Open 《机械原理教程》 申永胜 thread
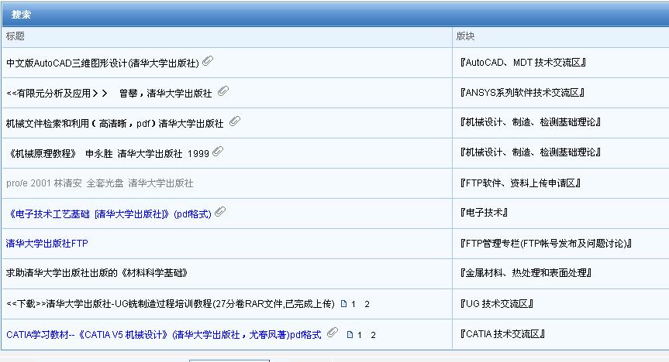 pos(109,154)
